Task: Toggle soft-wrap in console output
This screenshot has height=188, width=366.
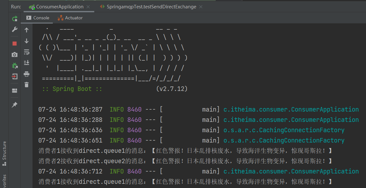Action: point(27,52)
